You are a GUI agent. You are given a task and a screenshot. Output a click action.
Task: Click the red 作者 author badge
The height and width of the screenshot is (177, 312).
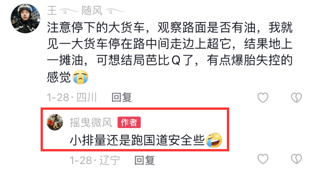point(129,122)
